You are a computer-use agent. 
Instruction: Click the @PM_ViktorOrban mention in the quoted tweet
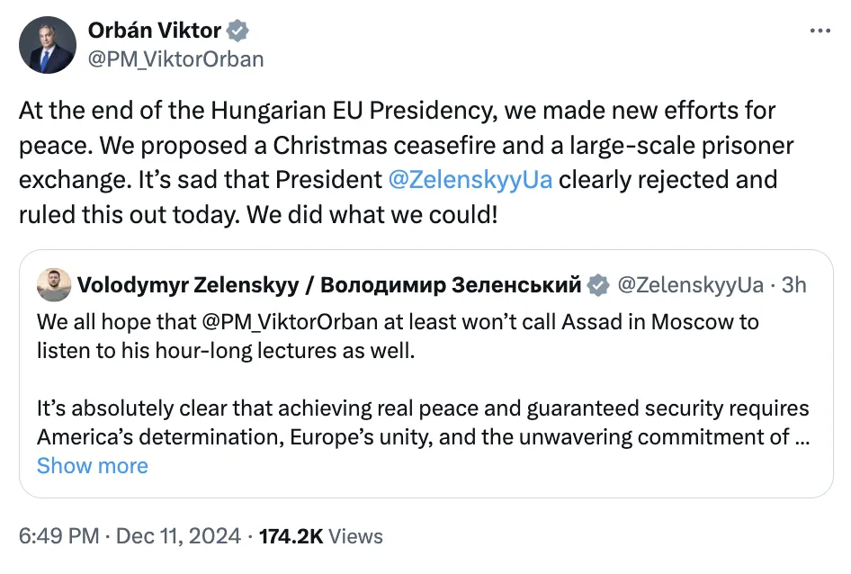tap(289, 321)
